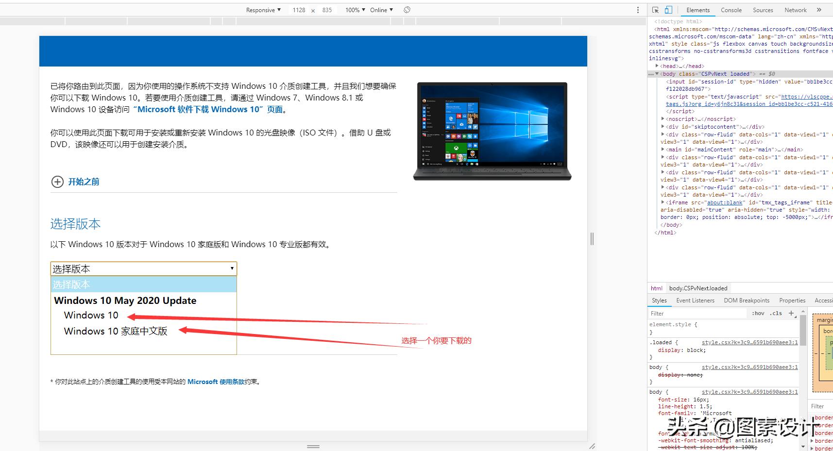833x451 pixels.
Task: Click the corner viewport resize handle
Action: [592, 446]
